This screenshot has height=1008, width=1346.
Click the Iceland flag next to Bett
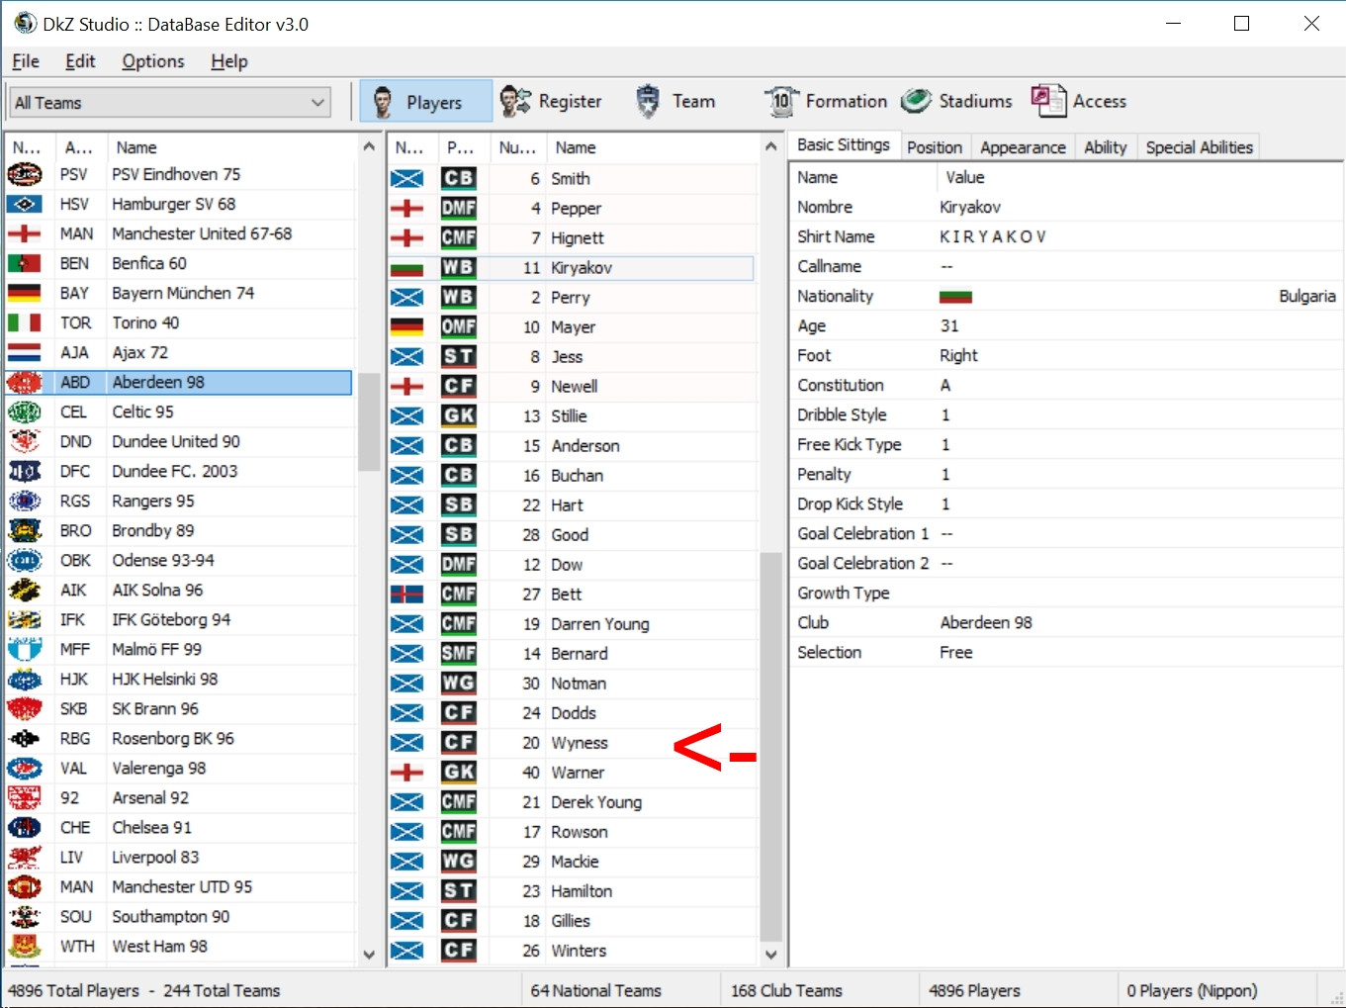point(406,595)
